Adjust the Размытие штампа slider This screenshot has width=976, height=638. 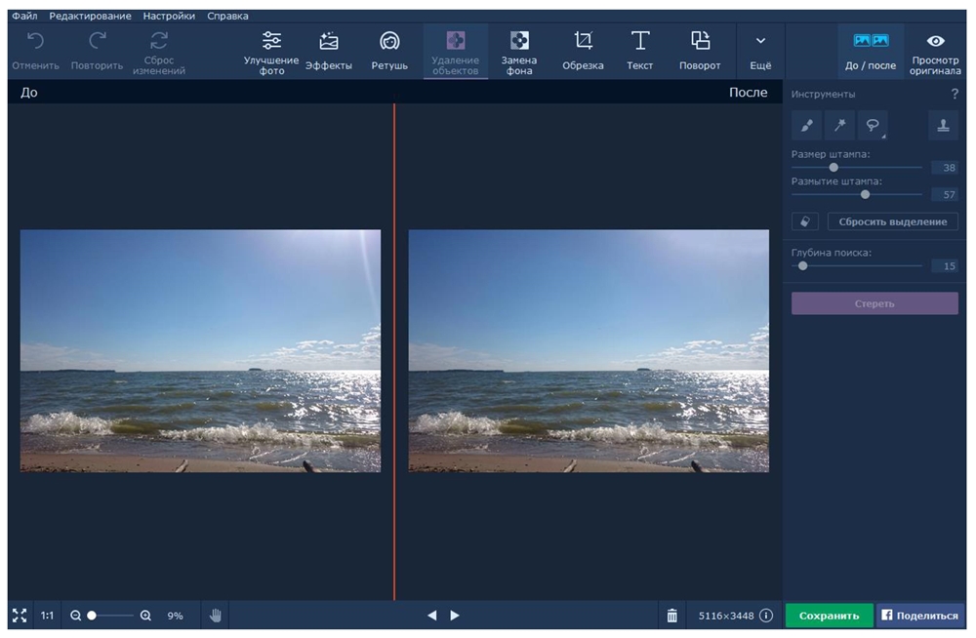pyautogui.click(x=865, y=195)
